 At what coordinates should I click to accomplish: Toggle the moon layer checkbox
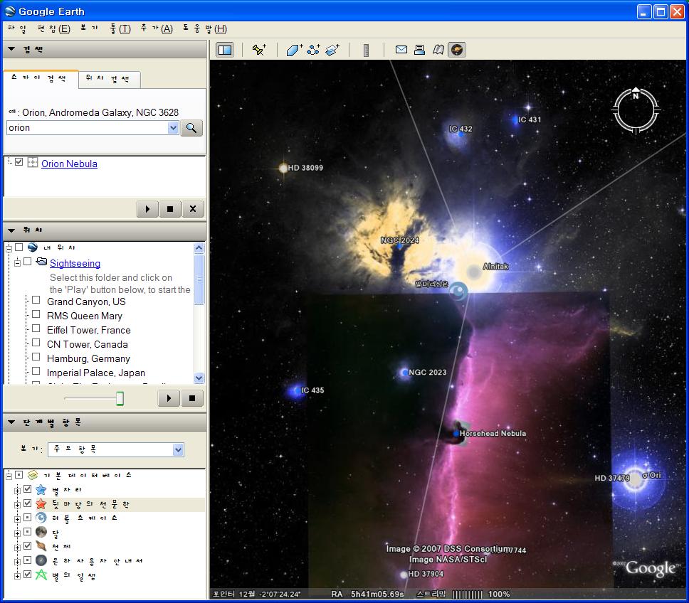(x=27, y=532)
